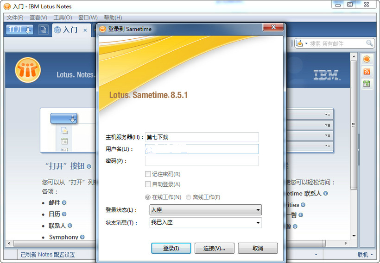Click the 连接(V)... button
This screenshot has width=380, height=263.
tap(215, 248)
